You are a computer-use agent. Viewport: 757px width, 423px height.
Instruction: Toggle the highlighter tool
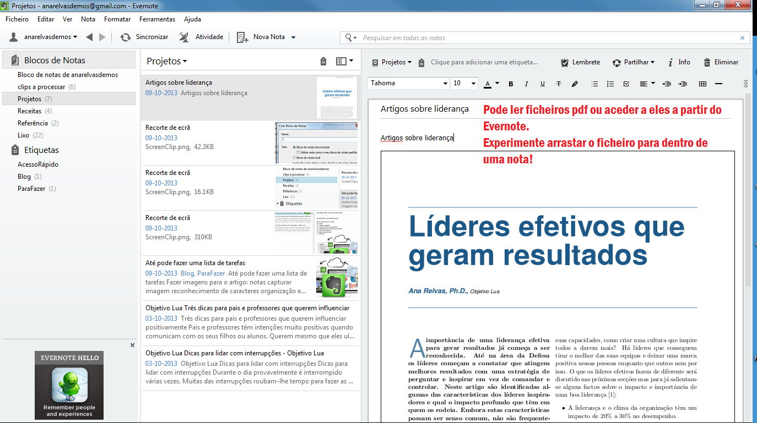tap(575, 84)
